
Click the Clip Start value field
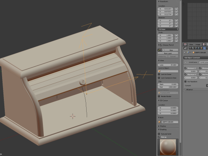pyautogui.click(x=168, y=84)
